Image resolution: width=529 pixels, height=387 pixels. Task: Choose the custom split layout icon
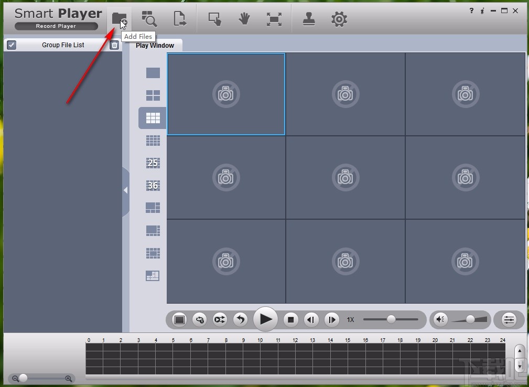pyautogui.click(x=153, y=276)
